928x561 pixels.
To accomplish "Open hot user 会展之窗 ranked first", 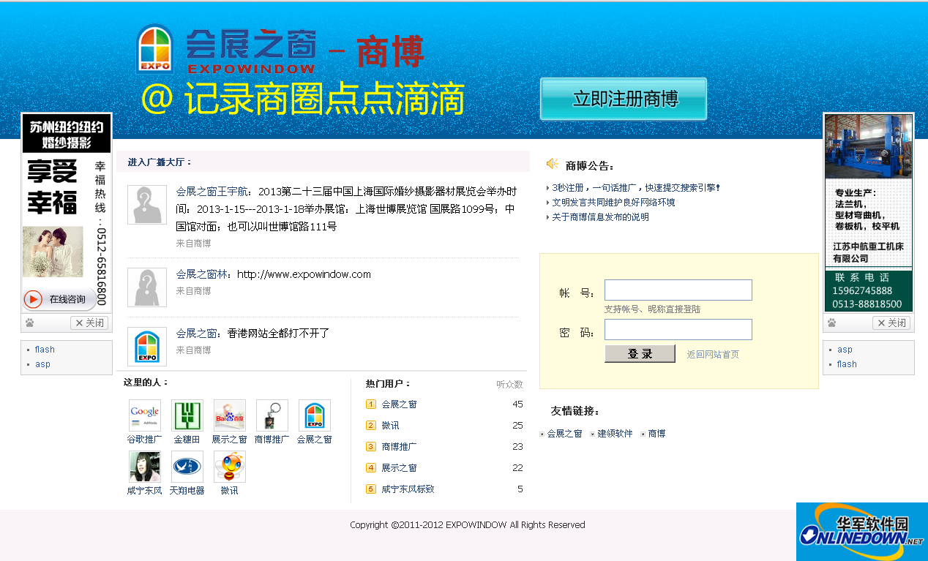I will pos(400,404).
